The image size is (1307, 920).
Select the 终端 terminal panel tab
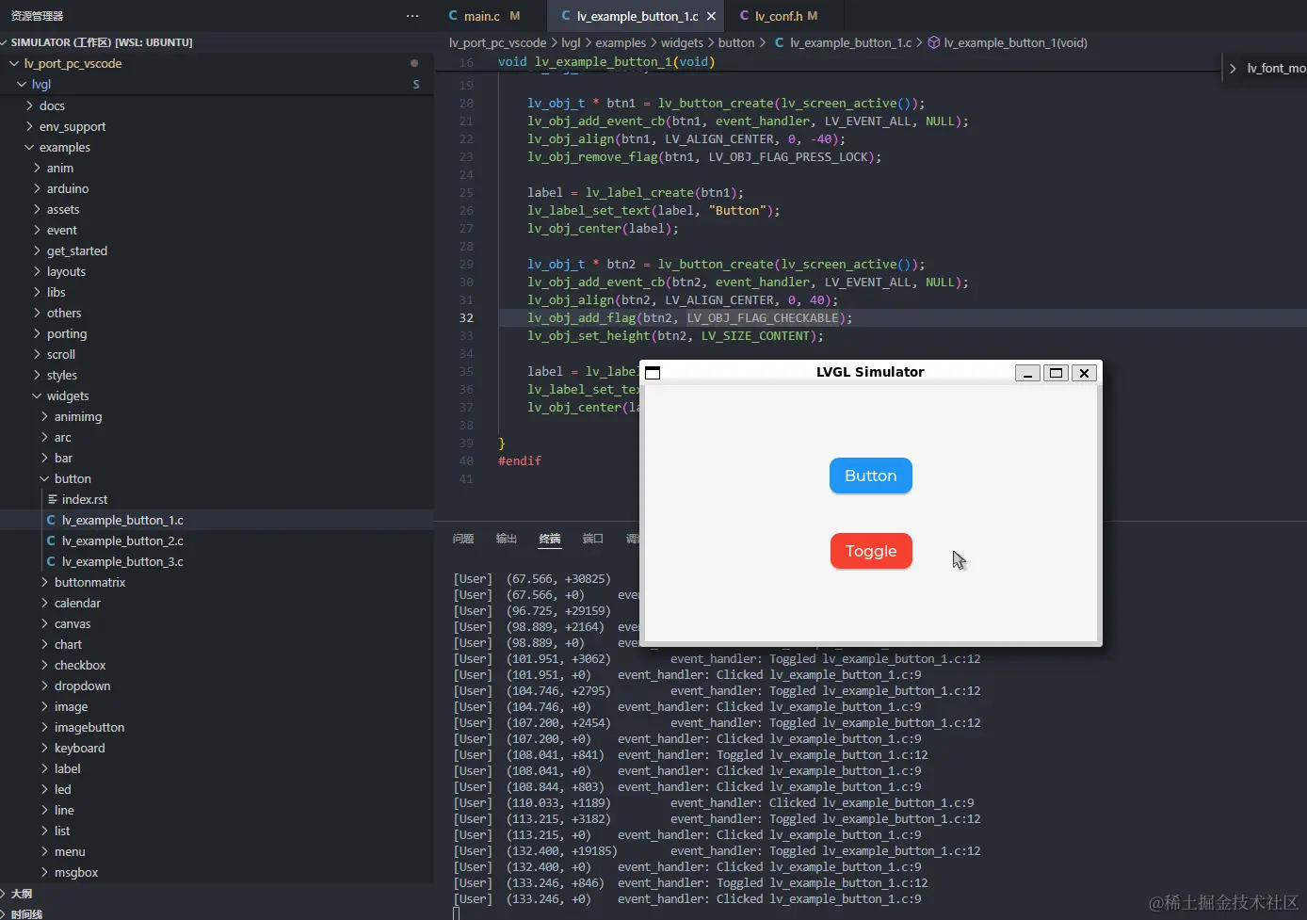coord(550,539)
